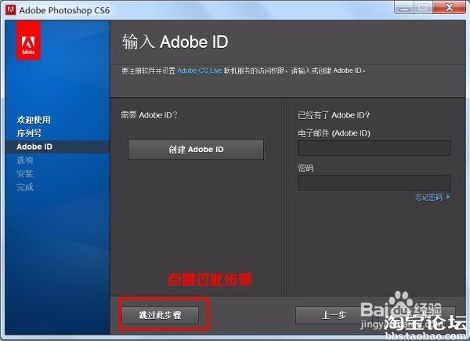Select the 安装 step in sidebar
This screenshot has height=341, width=470.
(x=25, y=174)
